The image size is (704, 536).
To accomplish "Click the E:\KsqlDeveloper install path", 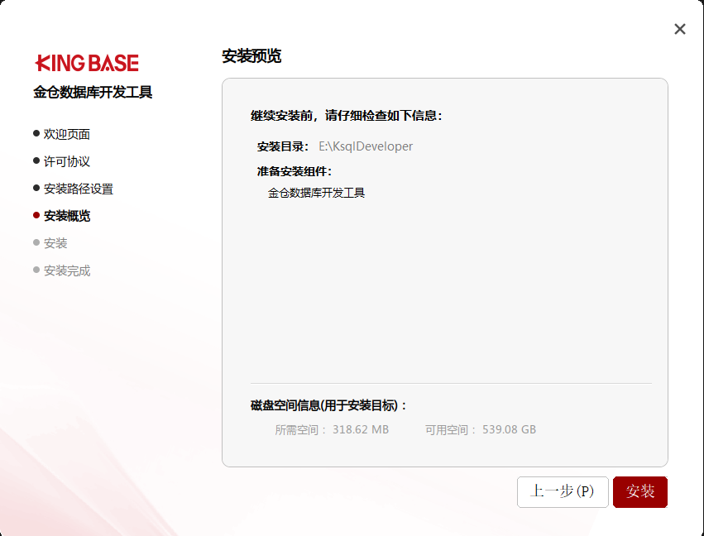I will pos(366,146).
